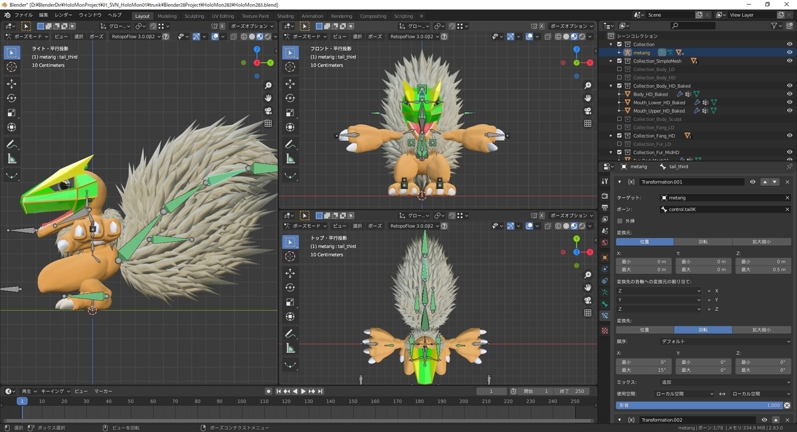
Task: Open the source axis dropdown mapped to X
Action: click(659, 291)
